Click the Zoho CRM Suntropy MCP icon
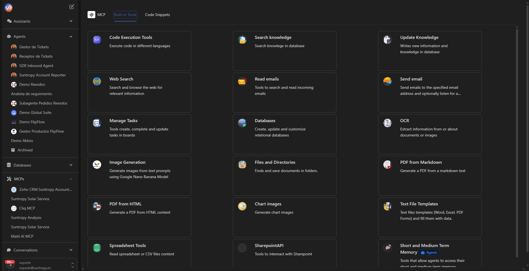The image size is (529, 271). point(14,189)
